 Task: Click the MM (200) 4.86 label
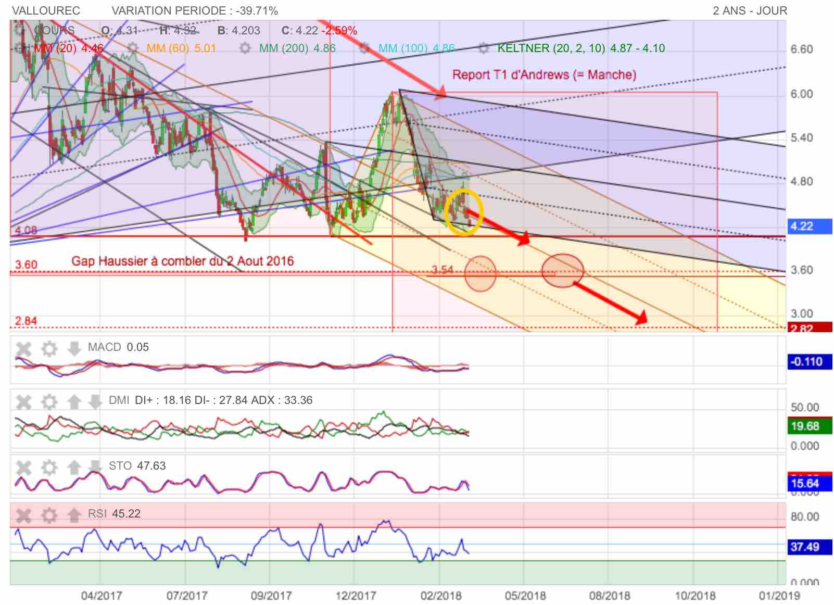click(x=297, y=48)
